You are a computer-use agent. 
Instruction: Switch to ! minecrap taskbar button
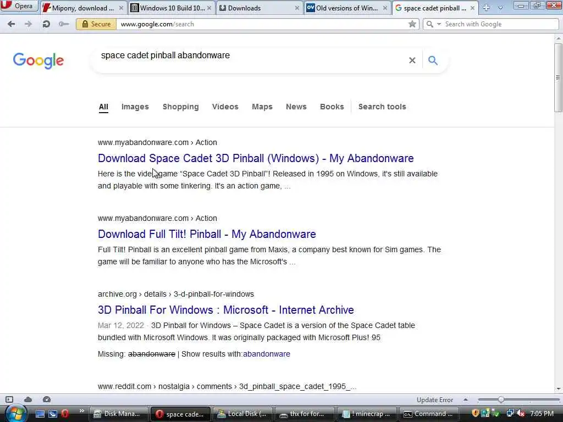point(367,414)
